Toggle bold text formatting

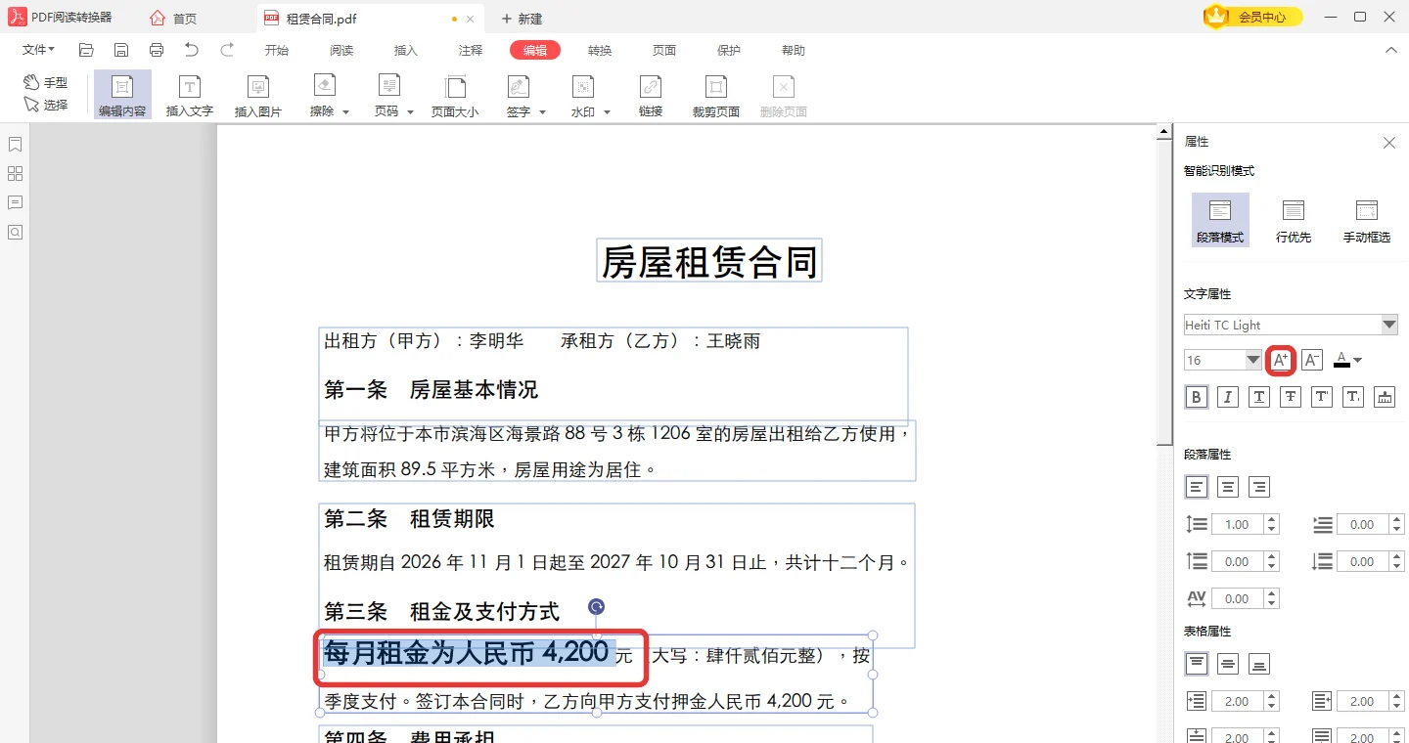[1197, 397]
